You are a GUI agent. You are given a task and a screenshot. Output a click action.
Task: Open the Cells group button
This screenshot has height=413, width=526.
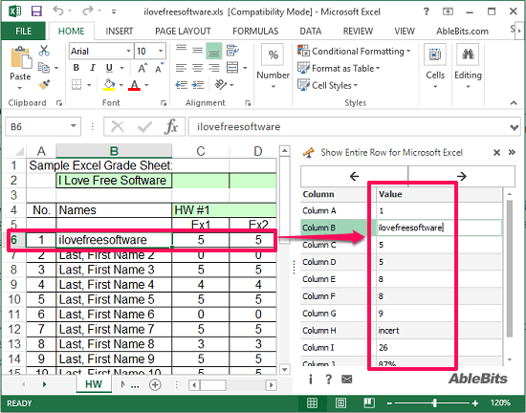435,66
